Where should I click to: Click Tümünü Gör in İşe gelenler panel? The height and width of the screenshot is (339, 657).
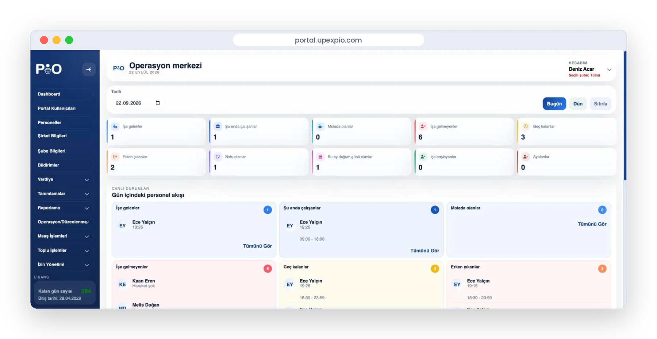[257, 246]
